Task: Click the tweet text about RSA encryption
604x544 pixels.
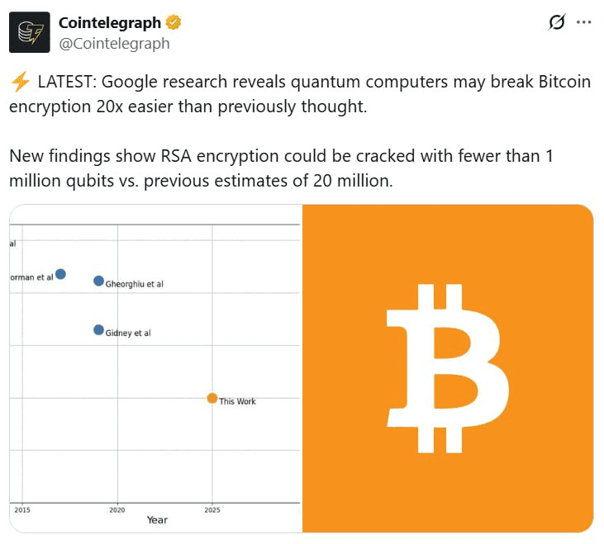Action: pos(281,168)
